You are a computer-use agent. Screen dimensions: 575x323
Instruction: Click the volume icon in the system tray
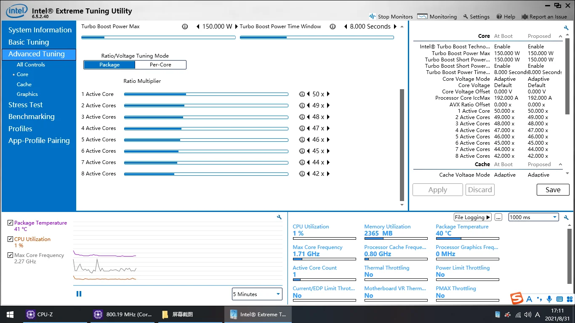528,315
